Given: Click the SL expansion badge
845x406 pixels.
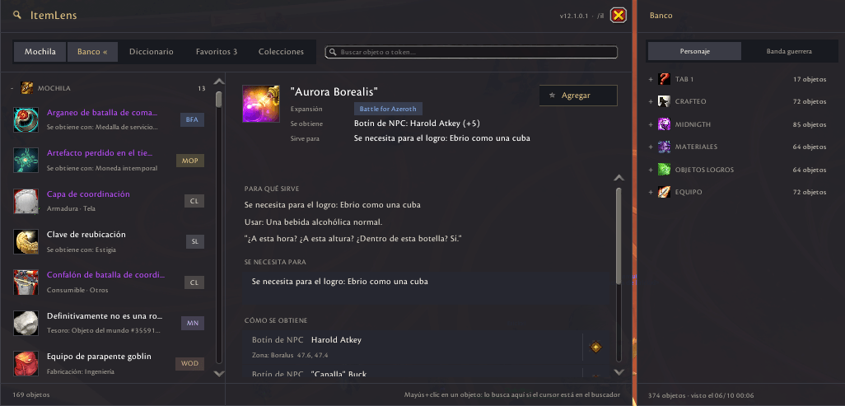Looking at the screenshot, I should pyautogui.click(x=195, y=241).
